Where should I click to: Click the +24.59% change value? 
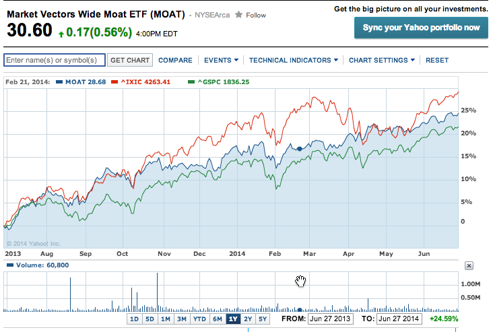click(x=444, y=319)
